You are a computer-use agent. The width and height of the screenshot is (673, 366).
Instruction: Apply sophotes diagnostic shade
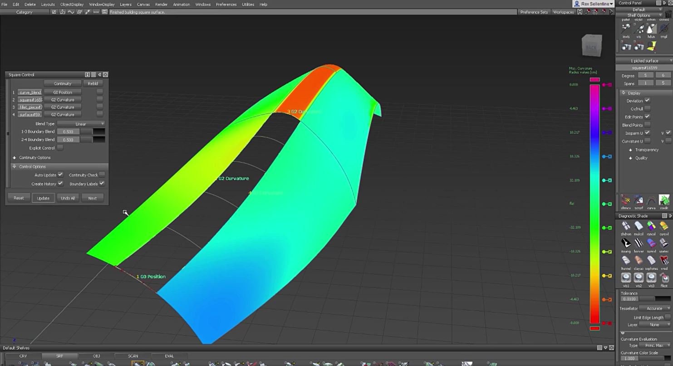tap(651, 261)
